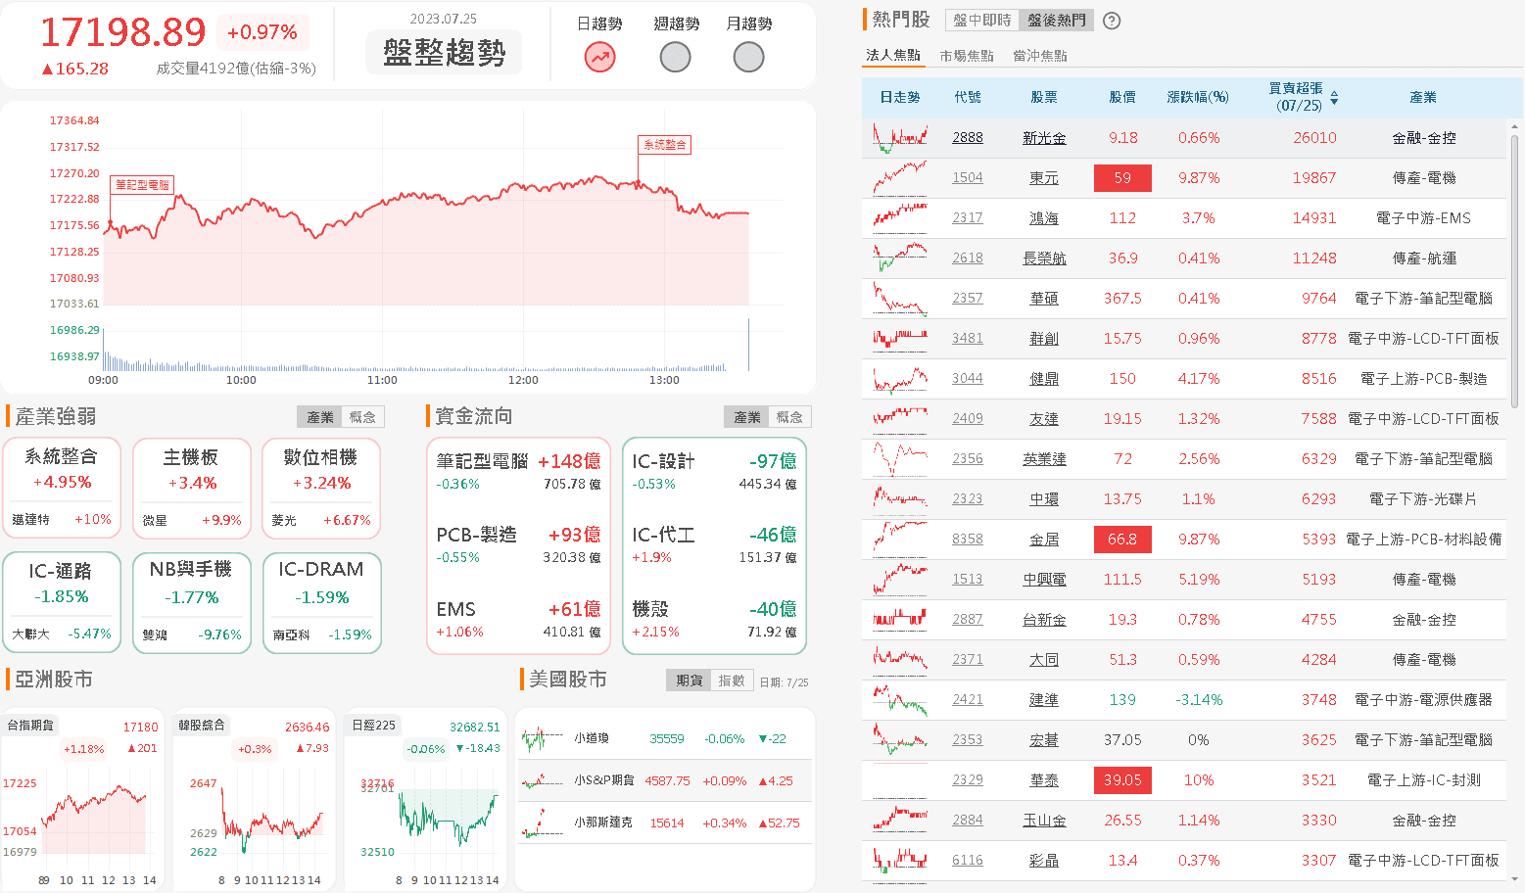Screen dimensions: 1525x893
Task: Click the monthly trend gray circle
Action: pos(748,58)
